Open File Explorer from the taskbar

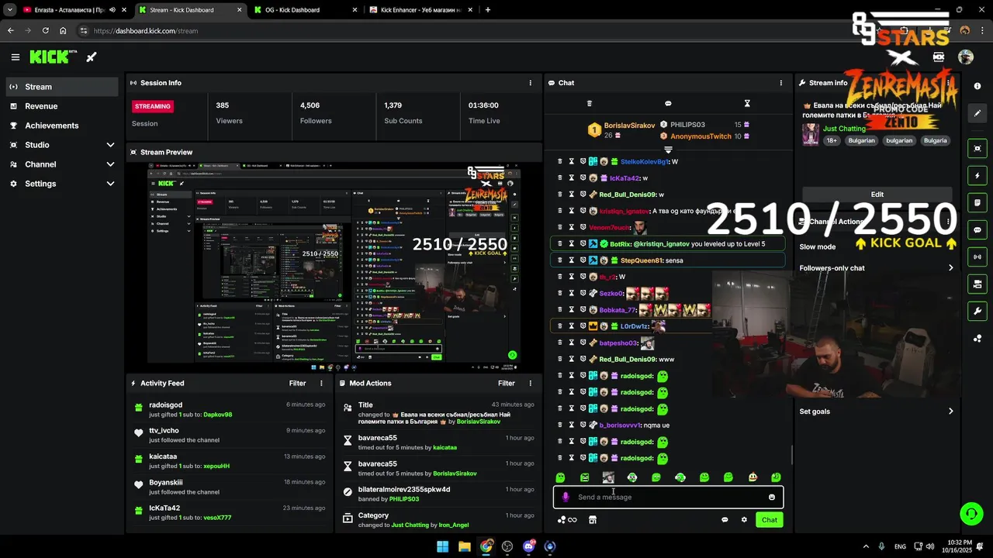(464, 546)
